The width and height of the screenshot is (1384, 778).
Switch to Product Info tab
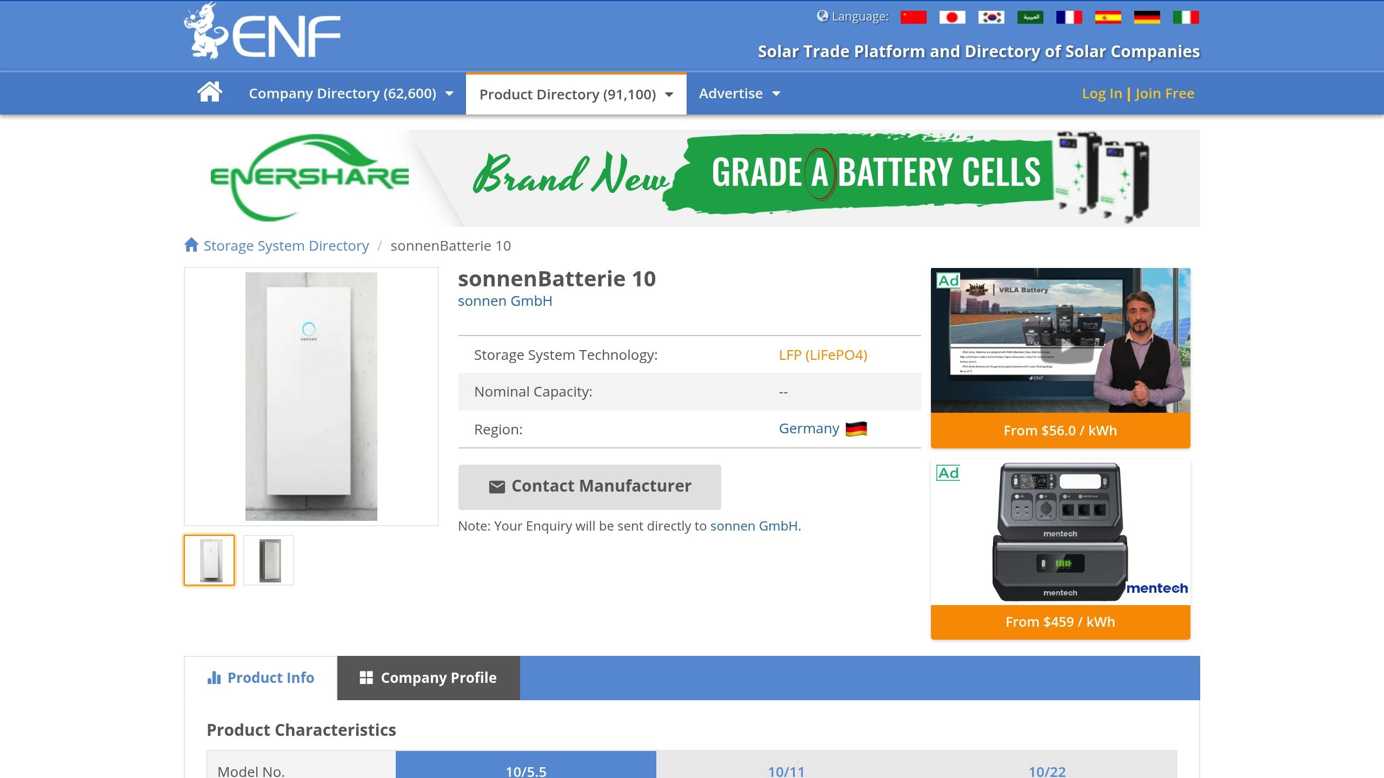[261, 678]
